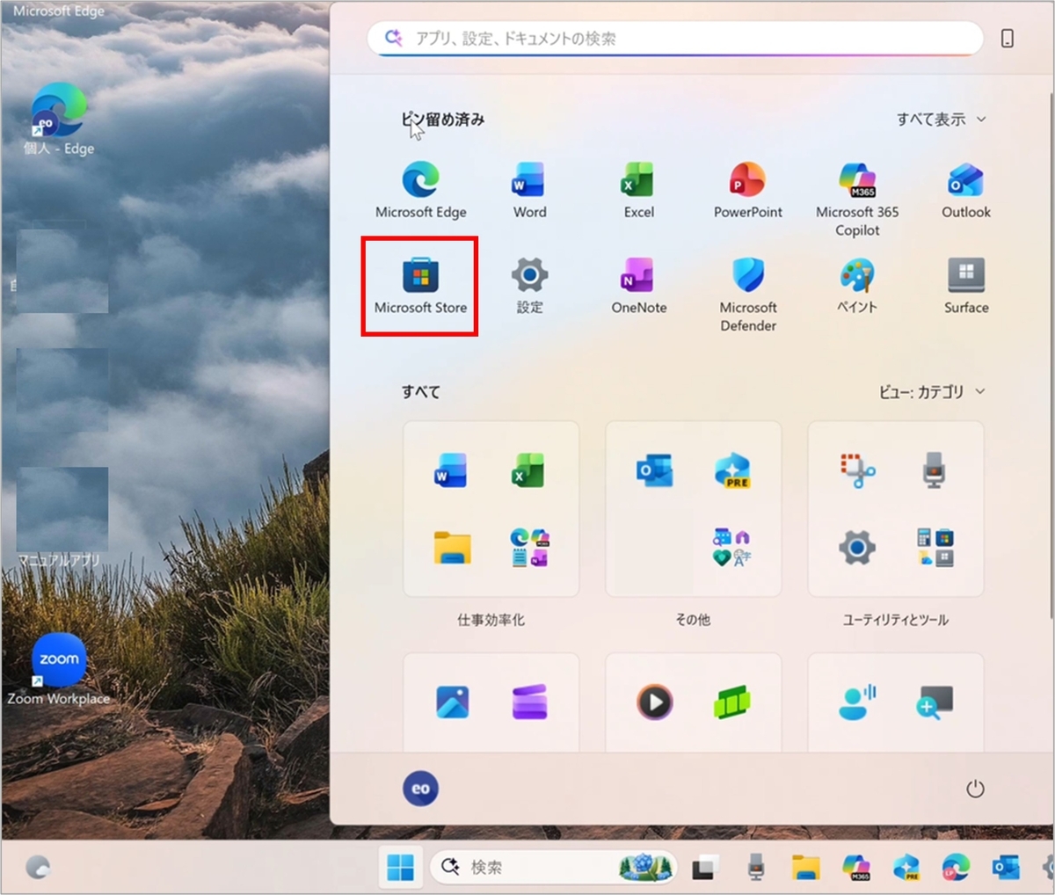Expand the more-apps cluster in 仕事効率化 card

tap(529, 547)
